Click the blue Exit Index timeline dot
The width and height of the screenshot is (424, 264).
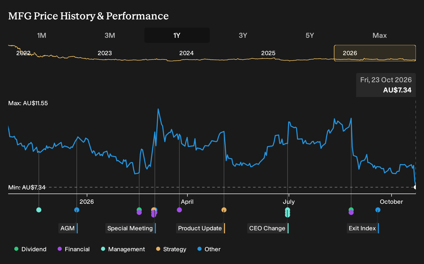click(378, 210)
